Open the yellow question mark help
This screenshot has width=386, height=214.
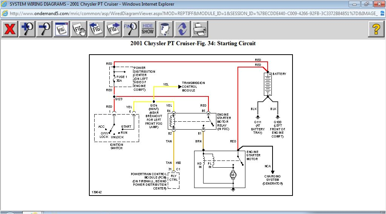tap(375, 29)
